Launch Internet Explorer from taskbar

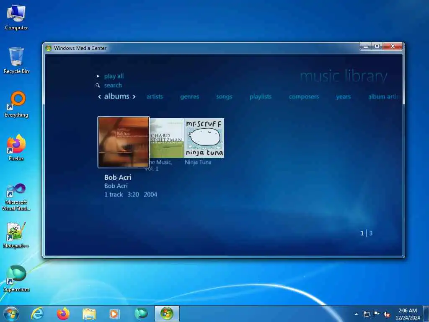tap(37, 314)
